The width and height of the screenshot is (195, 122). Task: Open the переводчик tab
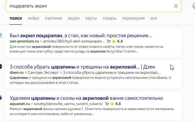(x=133, y=18)
